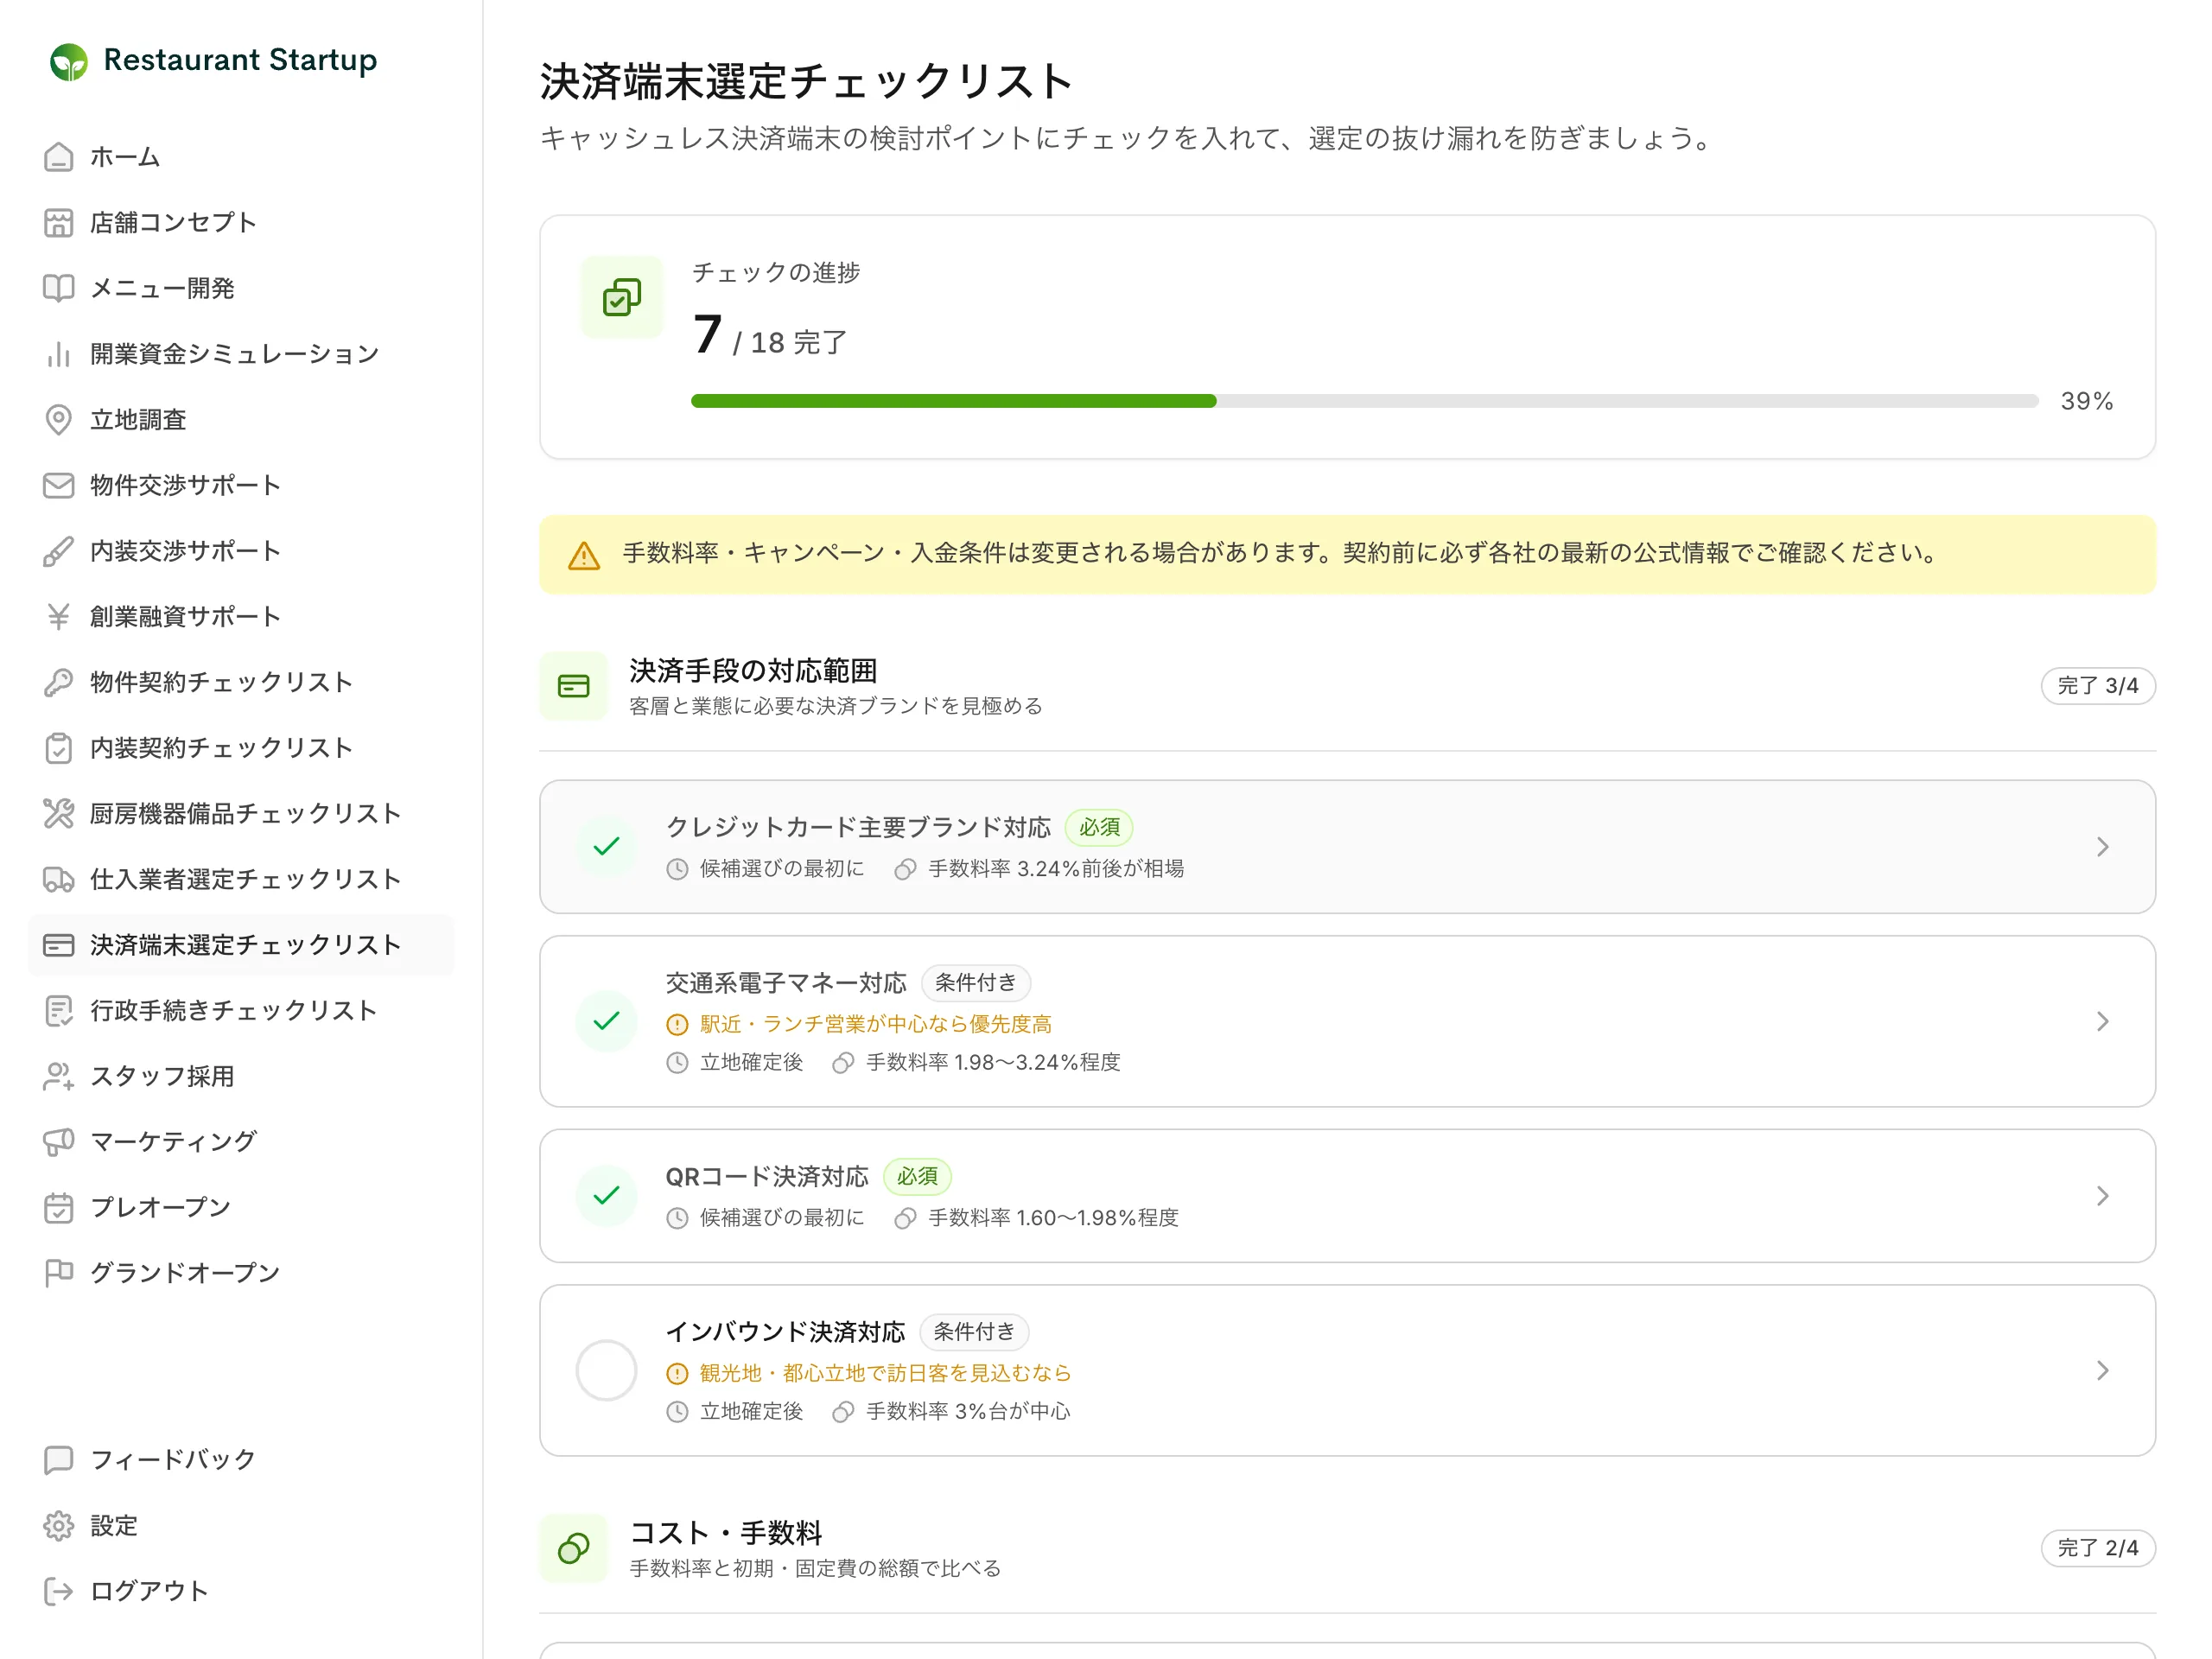Click the text 手数料率 1.60〜1.98%程度

pyautogui.click(x=1053, y=1218)
